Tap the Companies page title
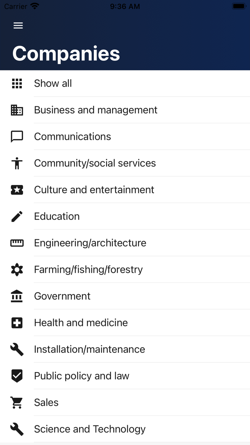The image size is (250, 445). click(66, 54)
